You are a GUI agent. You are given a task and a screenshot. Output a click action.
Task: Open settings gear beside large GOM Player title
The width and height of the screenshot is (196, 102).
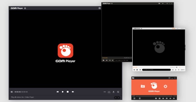25,8
